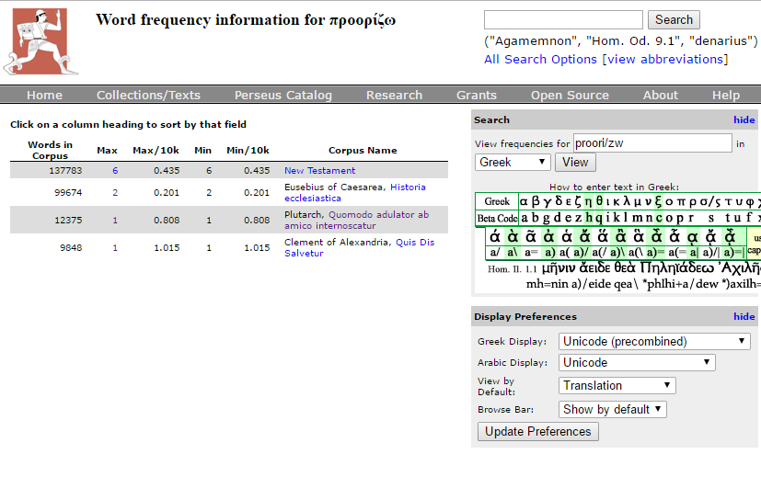Expand the Greek language dropdown

click(x=513, y=162)
